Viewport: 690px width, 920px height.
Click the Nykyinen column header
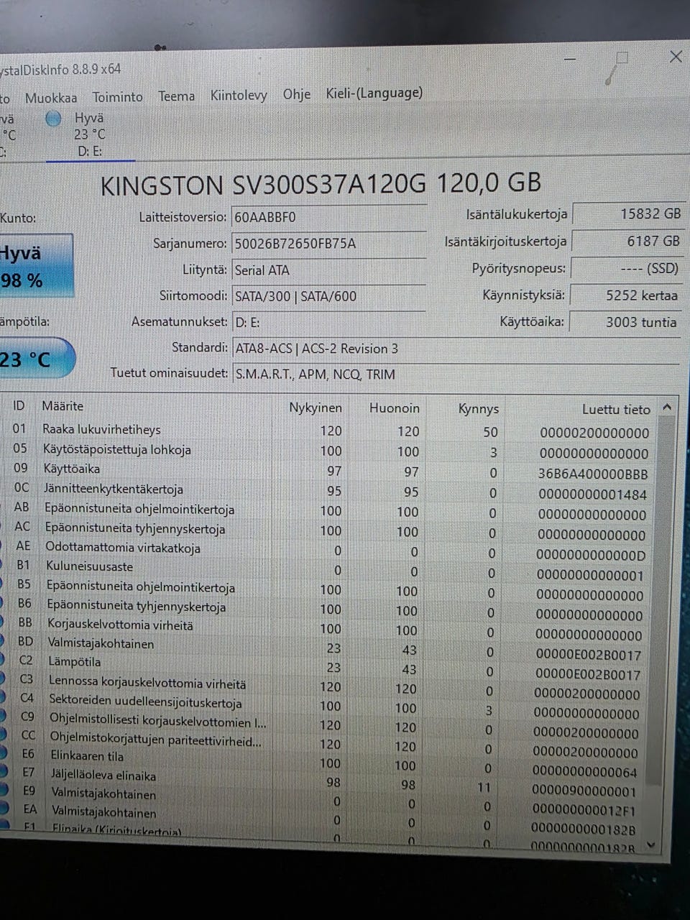(316, 408)
